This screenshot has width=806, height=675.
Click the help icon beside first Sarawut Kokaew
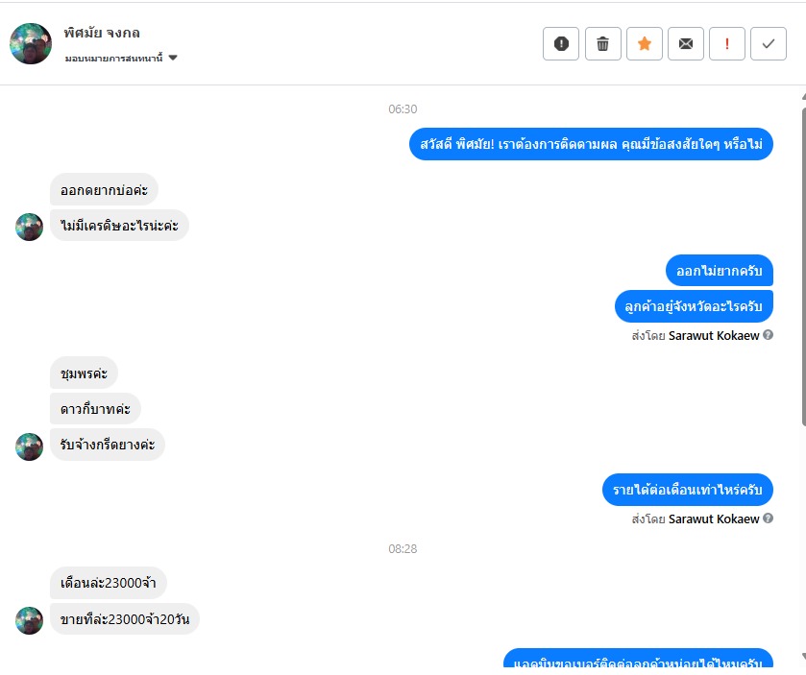[x=768, y=335]
